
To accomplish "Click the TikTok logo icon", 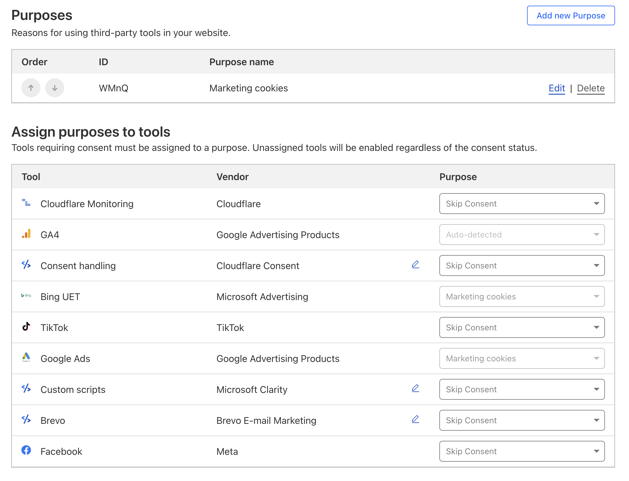I will 26,327.
